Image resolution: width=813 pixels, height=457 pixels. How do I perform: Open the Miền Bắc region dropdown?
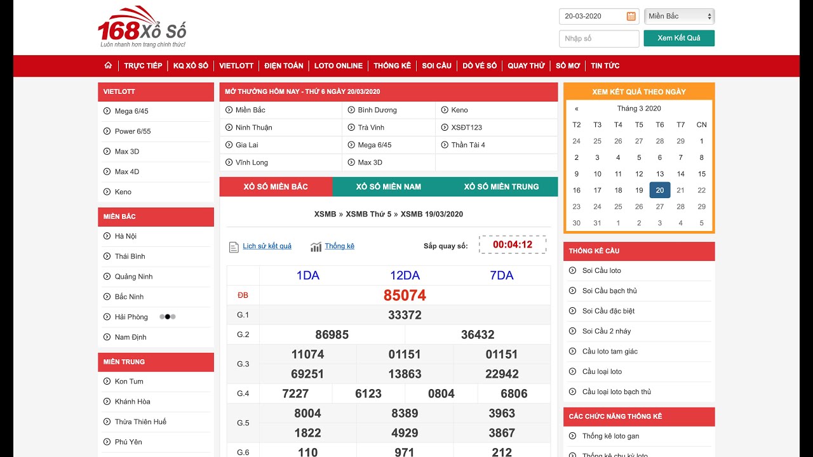pyautogui.click(x=679, y=17)
